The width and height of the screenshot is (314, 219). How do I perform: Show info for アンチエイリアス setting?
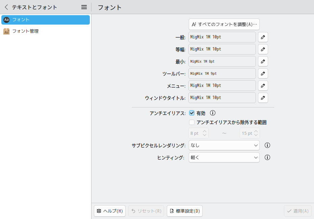(213, 113)
